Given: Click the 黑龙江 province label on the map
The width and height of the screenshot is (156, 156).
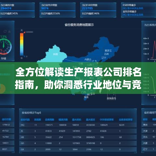Looking at the screenshot, I should (x=108, y=51).
